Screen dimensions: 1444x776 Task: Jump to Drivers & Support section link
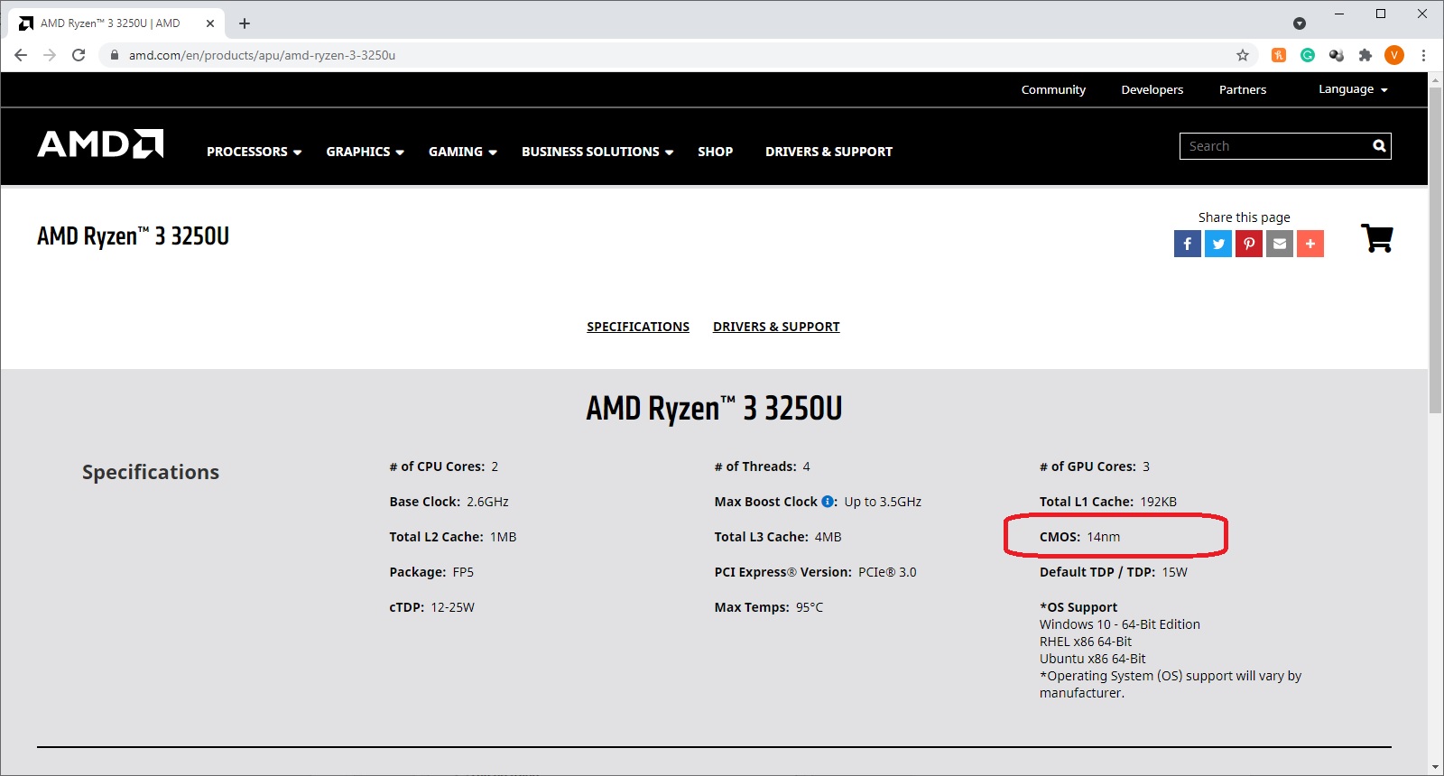(776, 327)
